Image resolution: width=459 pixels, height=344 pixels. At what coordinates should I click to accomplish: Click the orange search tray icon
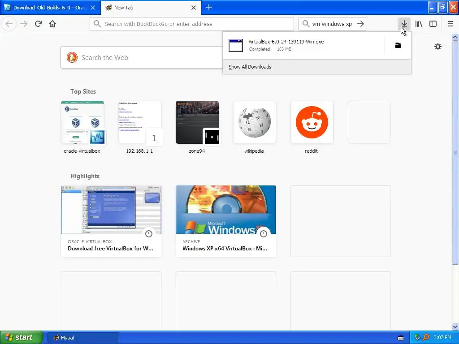426,337
